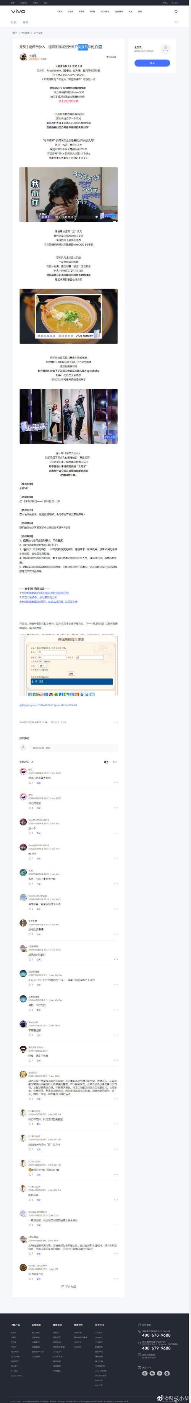This screenshot has width=191, height=1403.
Task: Switch to the 圈子 tab
Action: click(26, 22)
